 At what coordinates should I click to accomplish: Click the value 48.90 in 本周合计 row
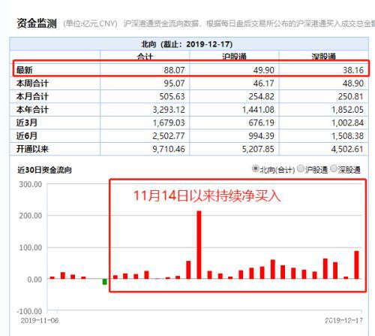click(353, 83)
